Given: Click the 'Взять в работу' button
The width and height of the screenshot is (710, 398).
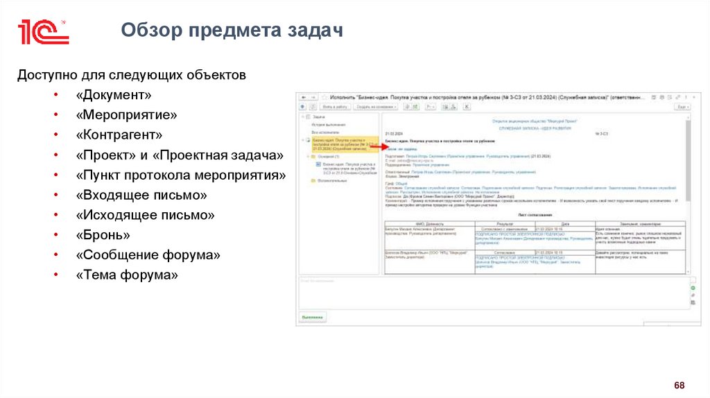Looking at the screenshot, I should coord(335,107).
